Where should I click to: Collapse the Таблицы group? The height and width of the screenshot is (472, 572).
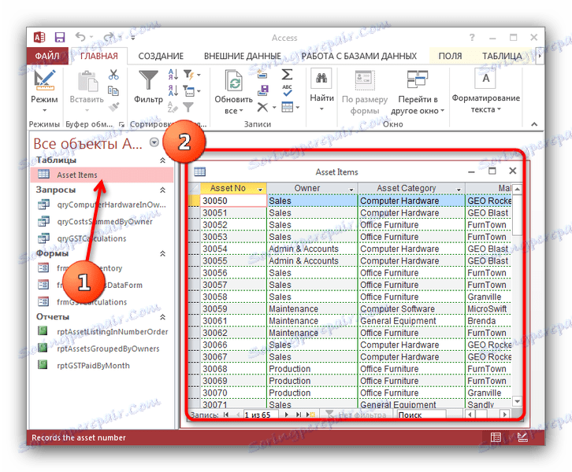(x=163, y=160)
